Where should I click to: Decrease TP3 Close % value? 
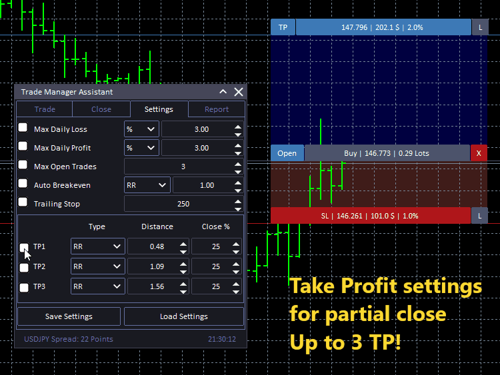236,292
